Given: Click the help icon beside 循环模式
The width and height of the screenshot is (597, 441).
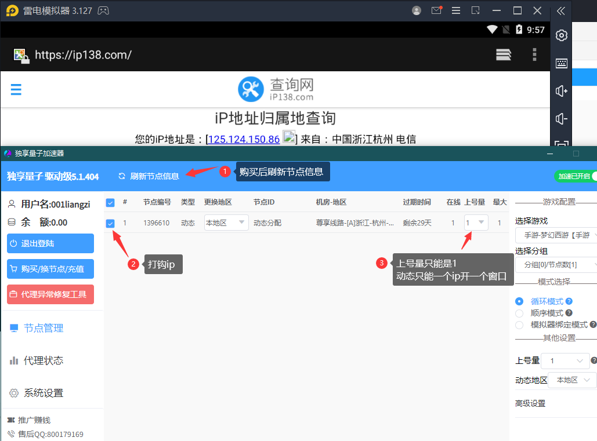Looking at the screenshot, I should pyautogui.click(x=569, y=301).
